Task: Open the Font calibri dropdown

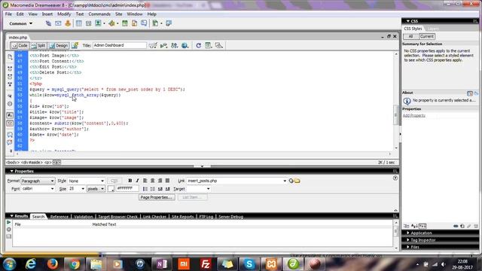Action: pos(38,189)
